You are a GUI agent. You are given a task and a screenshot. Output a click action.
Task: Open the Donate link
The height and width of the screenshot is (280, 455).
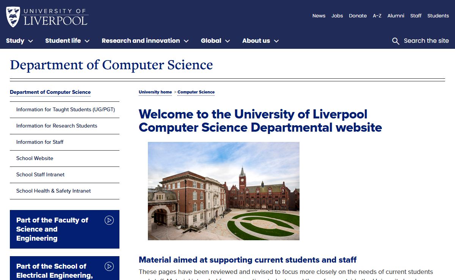click(358, 16)
